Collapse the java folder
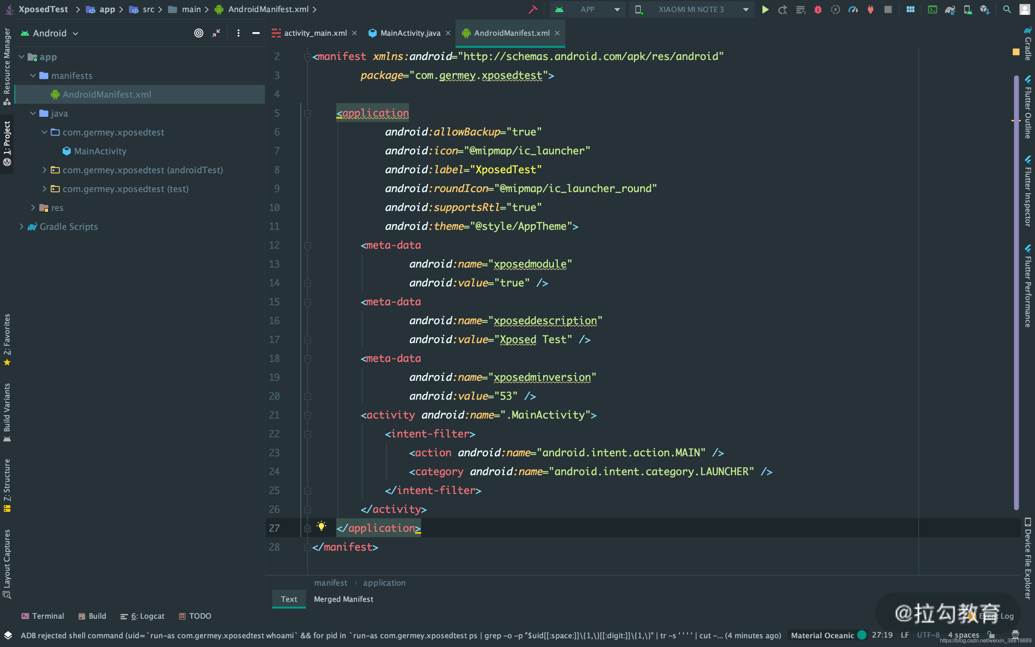 [x=33, y=113]
